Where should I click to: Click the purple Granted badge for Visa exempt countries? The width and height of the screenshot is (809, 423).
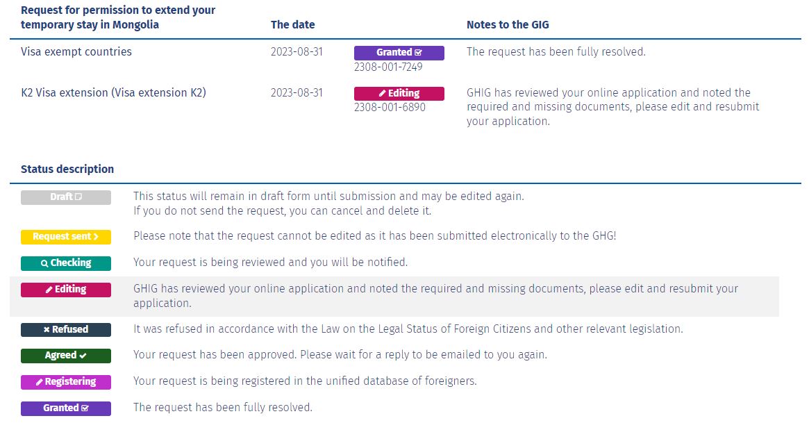399,53
